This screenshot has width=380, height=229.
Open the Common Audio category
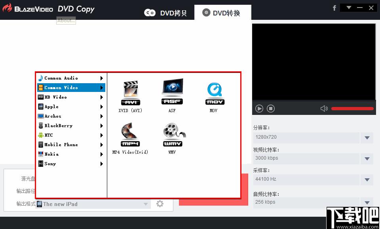(x=71, y=78)
